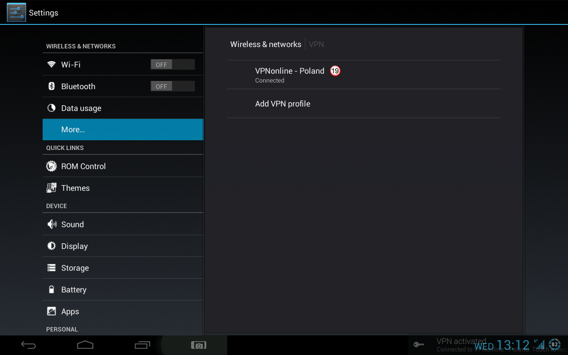568x355 pixels.
Task: Tap the VPN key icon in status bar
Action: (418, 344)
